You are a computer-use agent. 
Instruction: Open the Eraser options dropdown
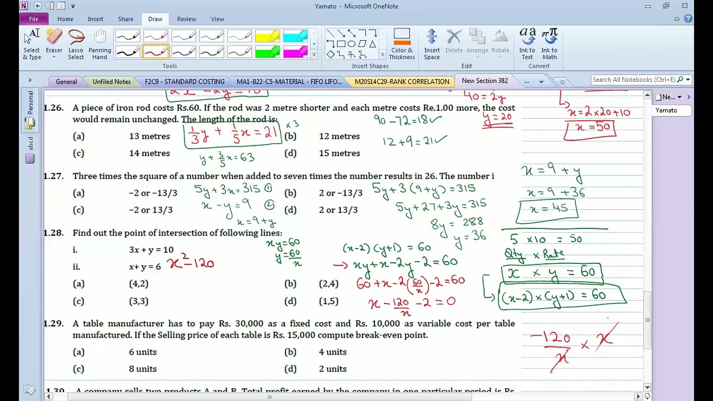click(54, 57)
